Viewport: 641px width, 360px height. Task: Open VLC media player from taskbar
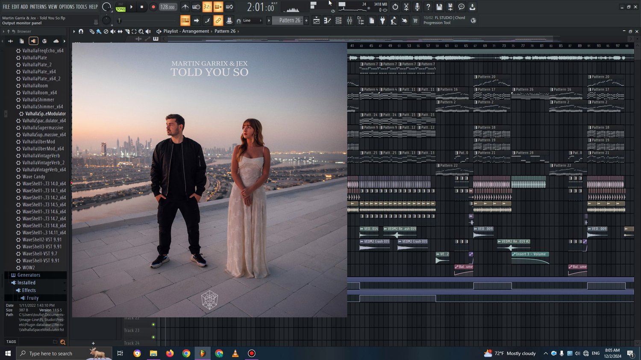235,353
